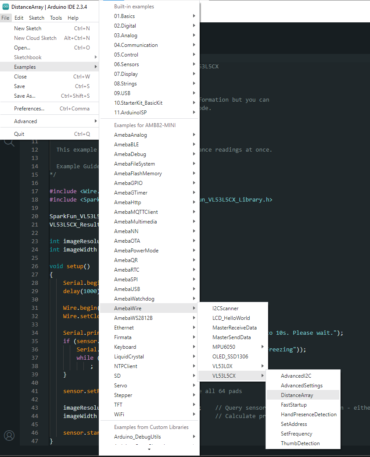
Task: Open the Tools menu in the menu bar
Action: pyautogui.click(x=56, y=18)
